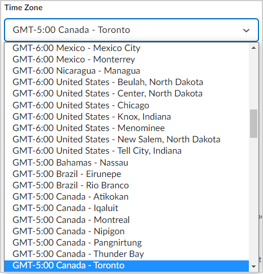The width and height of the screenshot is (263, 274).
Task: Choose Knox, Indiana time zone
Action: [127, 116]
